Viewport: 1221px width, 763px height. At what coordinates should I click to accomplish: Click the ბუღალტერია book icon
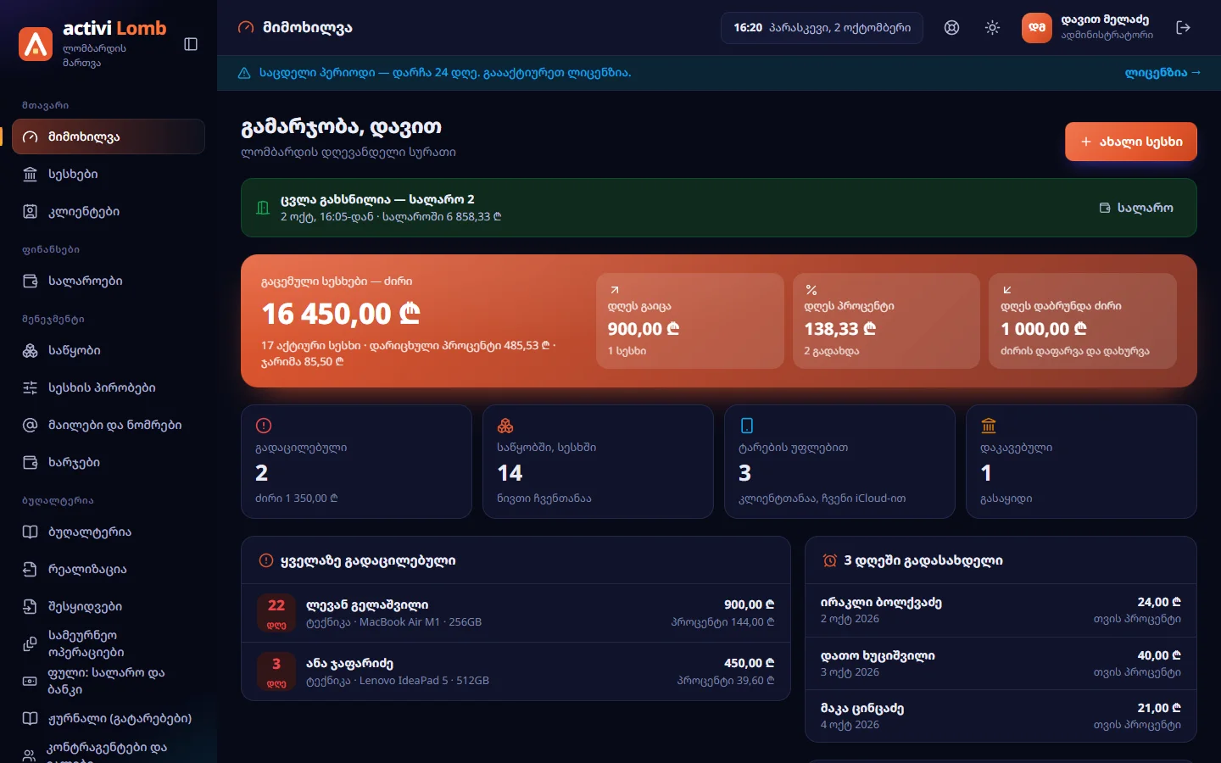[31, 532]
